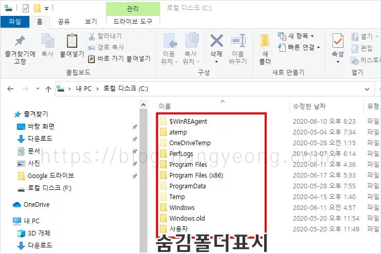Click the navigation pane scroll up arrow

[143, 105]
